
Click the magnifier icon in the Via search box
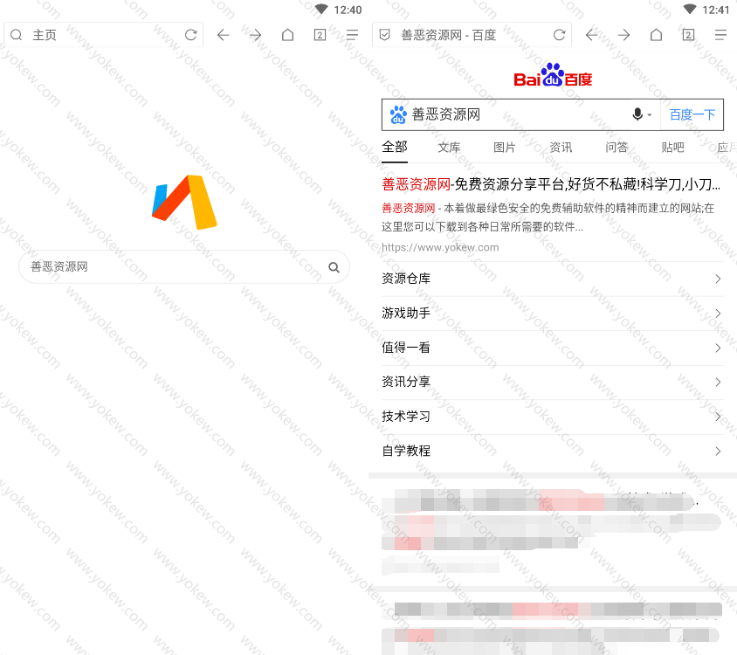click(334, 267)
